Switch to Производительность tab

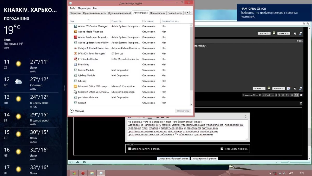95,13
